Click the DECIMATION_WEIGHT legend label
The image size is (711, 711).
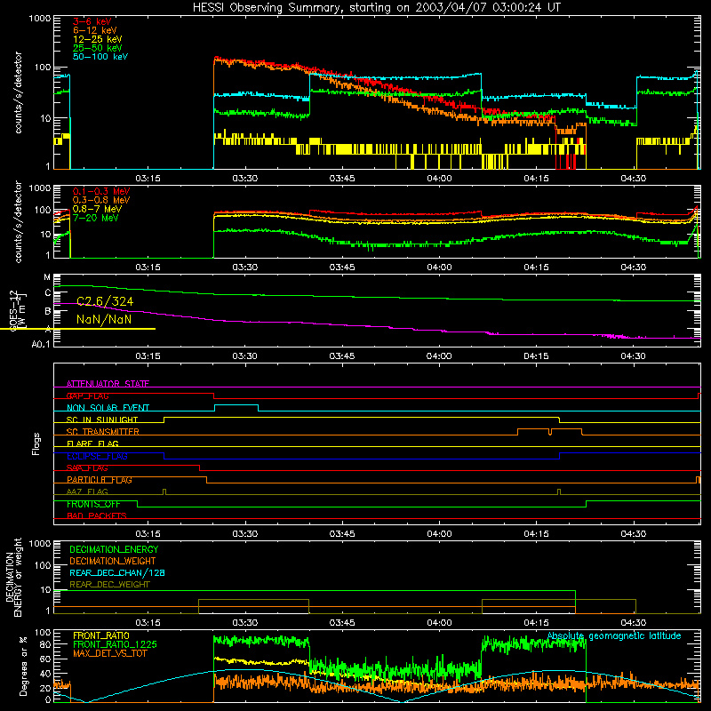coord(113,561)
